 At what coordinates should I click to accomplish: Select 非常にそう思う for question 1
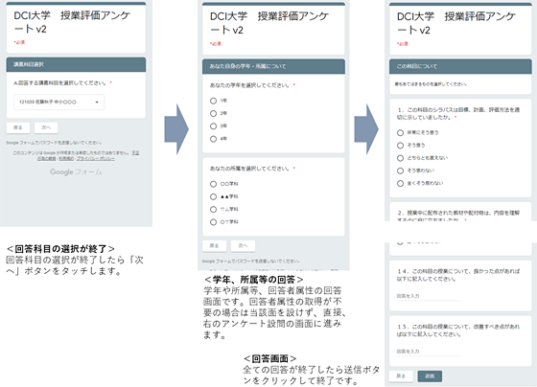click(400, 133)
